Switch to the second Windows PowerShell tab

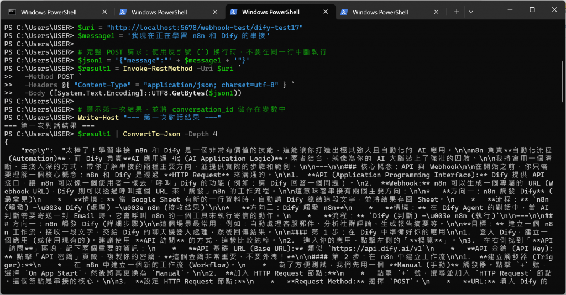point(169,12)
